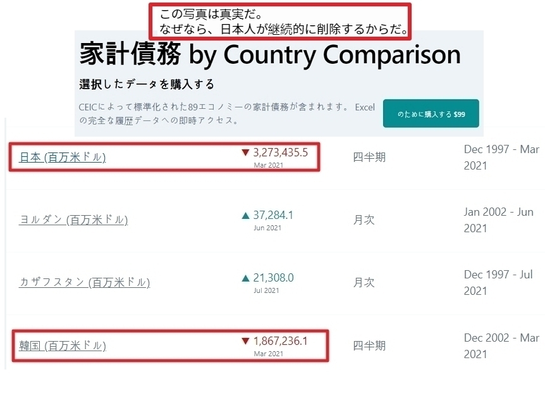
Task: Click the 家計債務 by Country Comparison heading
Action: click(270, 56)
